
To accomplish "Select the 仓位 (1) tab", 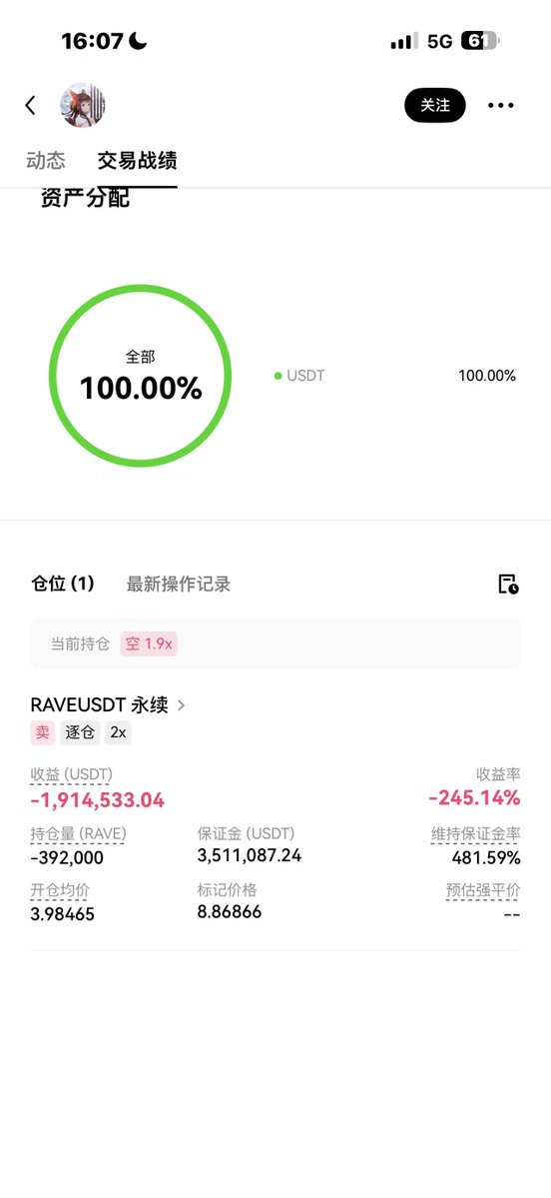I will tap(63, 585).
